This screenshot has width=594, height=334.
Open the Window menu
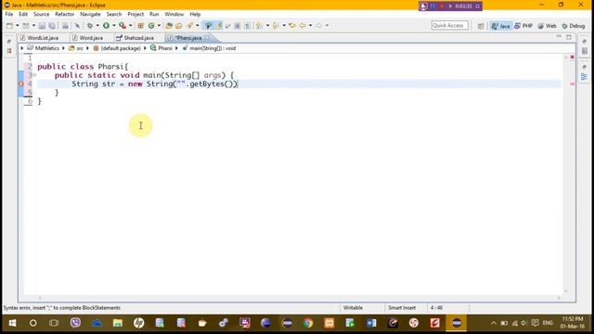174,14
